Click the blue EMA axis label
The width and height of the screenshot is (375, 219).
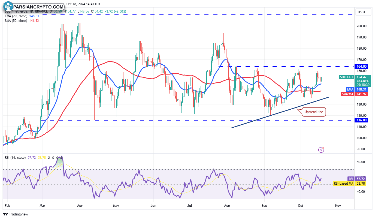point(350,89)
